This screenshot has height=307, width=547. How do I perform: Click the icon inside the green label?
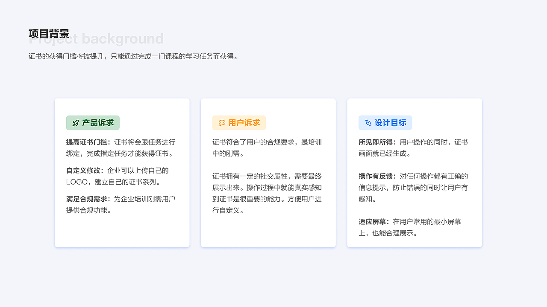point(74,123)
